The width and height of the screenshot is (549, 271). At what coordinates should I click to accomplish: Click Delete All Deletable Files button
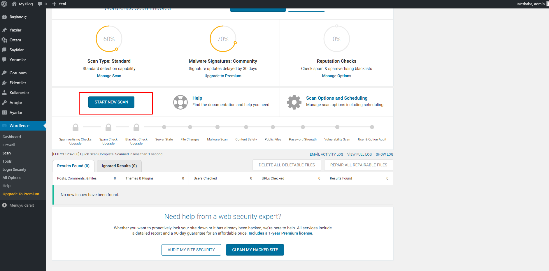pos(287,165)
